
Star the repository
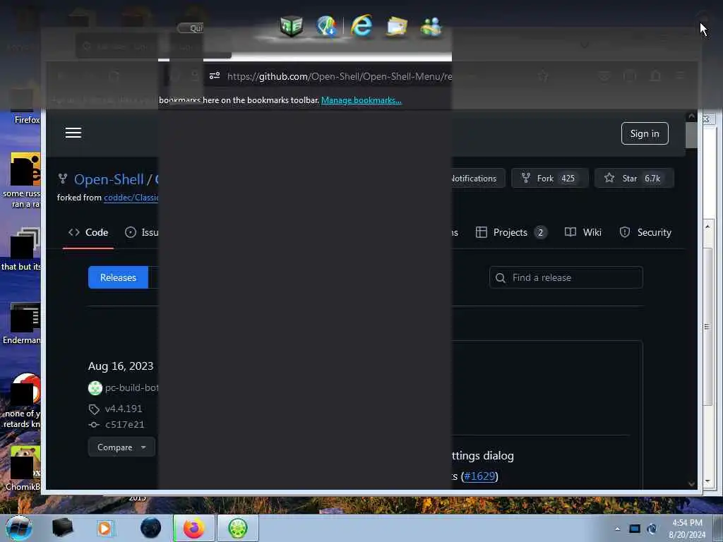pyautogui.click(x=634, y=179)
